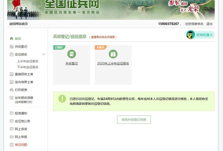
Task: Click the round green 兵役登记 card icon
Action: [x=72, y=54]
